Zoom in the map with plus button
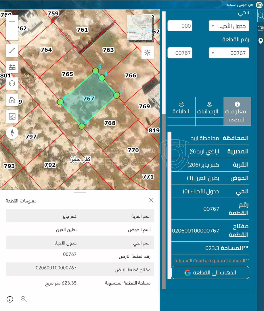The height and width of the screenshot is (311, 264). coord(12,21)
